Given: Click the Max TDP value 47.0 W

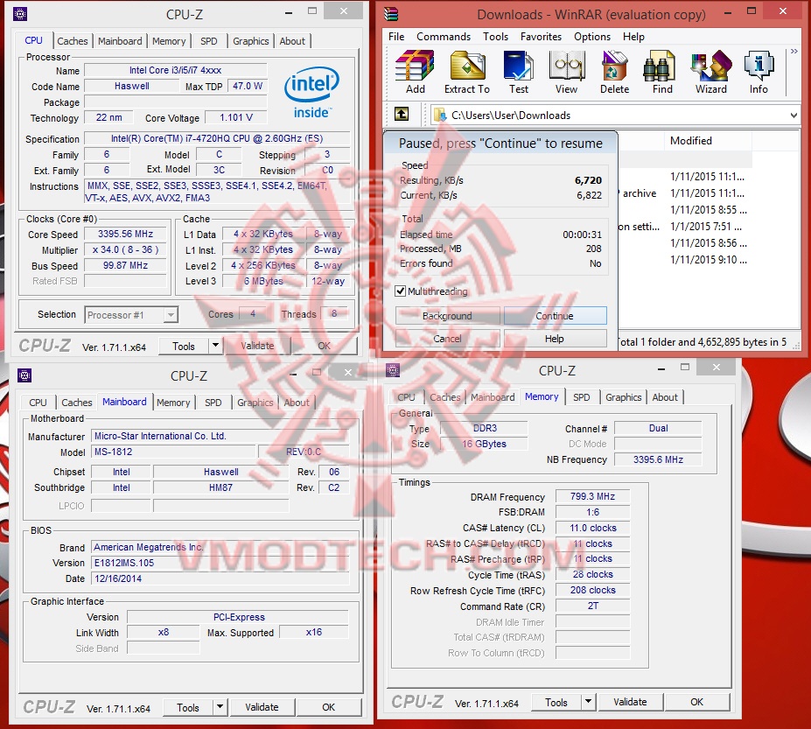Looking at the screenshot, I should point(248,86).
